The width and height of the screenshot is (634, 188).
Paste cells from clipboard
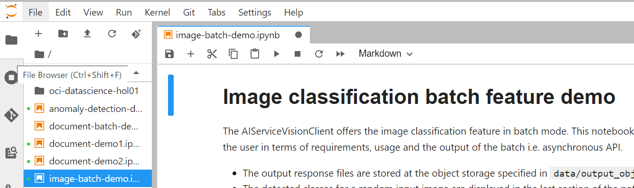255,54
